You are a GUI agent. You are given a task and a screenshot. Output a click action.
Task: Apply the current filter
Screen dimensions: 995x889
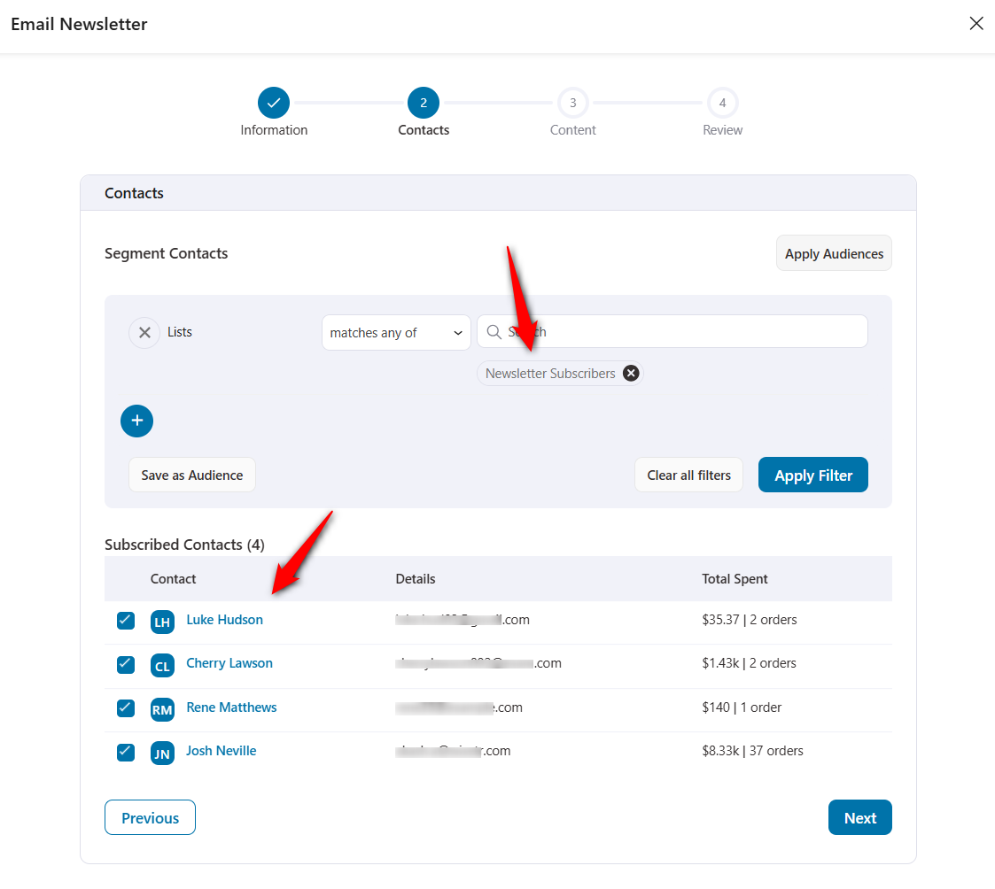[x=812, y=475]
